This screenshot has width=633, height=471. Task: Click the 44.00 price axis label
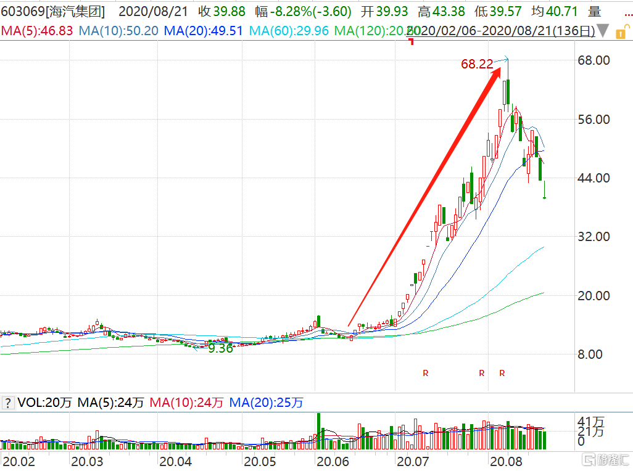pyautogui.click(x=594, y=178)
